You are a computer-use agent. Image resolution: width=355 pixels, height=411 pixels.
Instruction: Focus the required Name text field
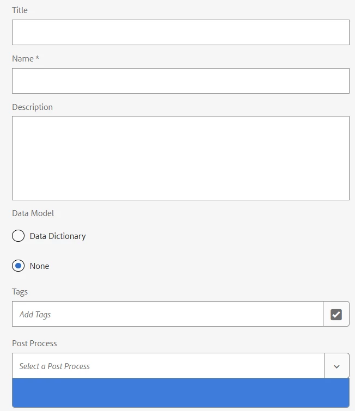181,81
